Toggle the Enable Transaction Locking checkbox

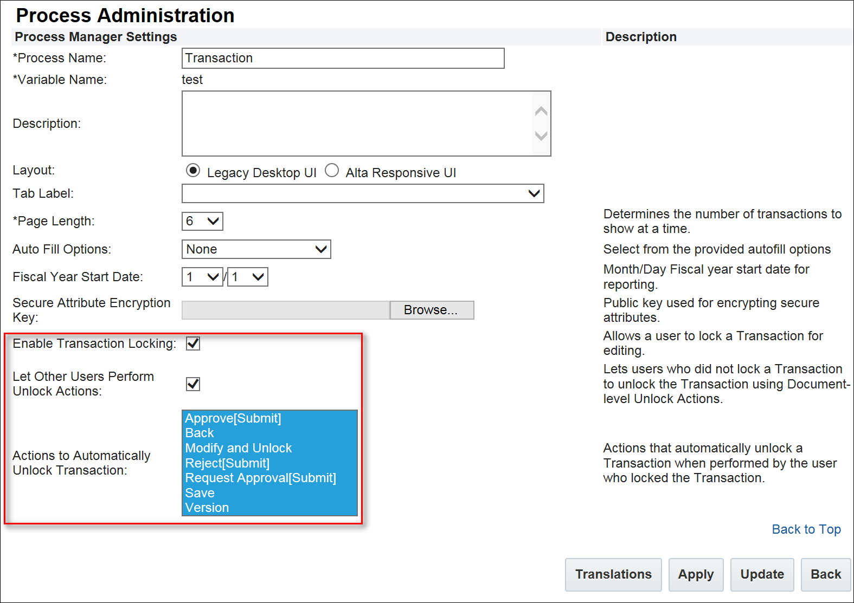193,343
